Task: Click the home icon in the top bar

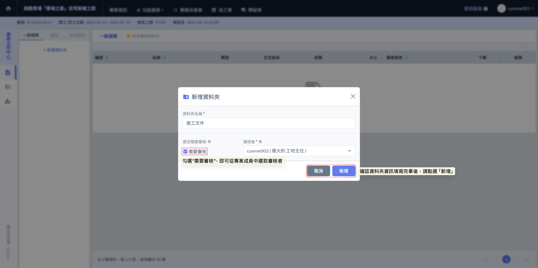Action: [x=8, y=8]
